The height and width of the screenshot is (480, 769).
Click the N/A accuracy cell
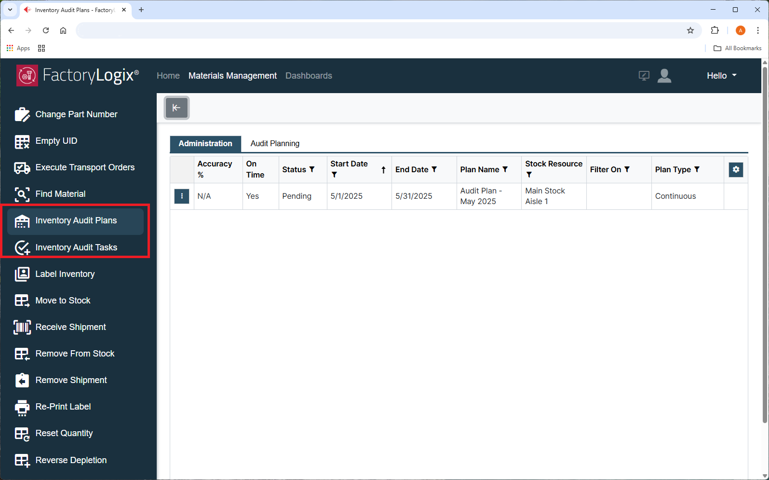coord(218,196)
